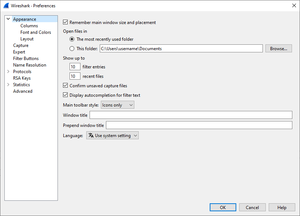Click the Browse... button
This screenshot has height=216, width=300.
click(x=279, y=48)
